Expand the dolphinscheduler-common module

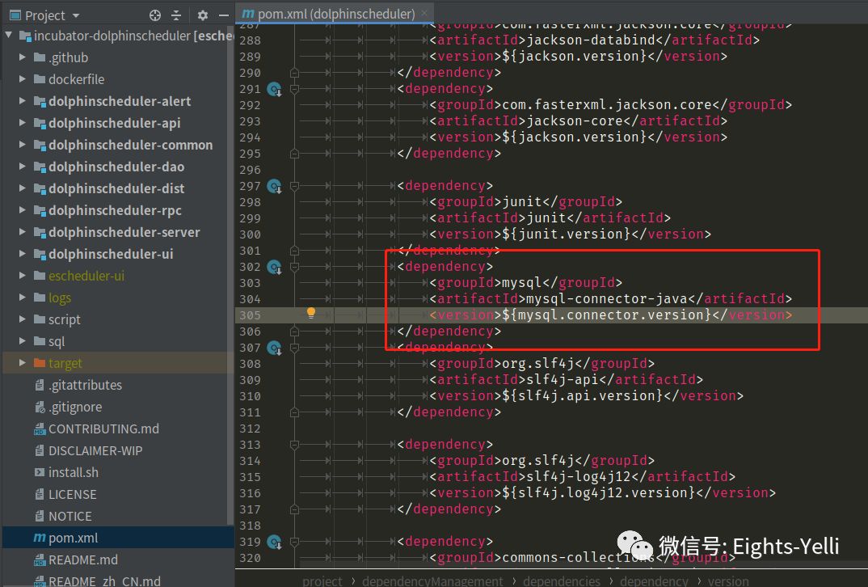pyautogui.click(x=22, y=145)
